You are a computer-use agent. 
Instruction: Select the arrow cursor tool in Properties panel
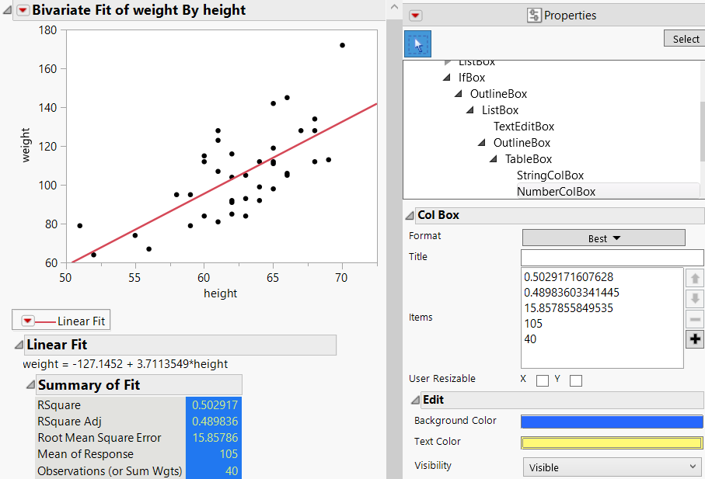click(x=417, y=44)
